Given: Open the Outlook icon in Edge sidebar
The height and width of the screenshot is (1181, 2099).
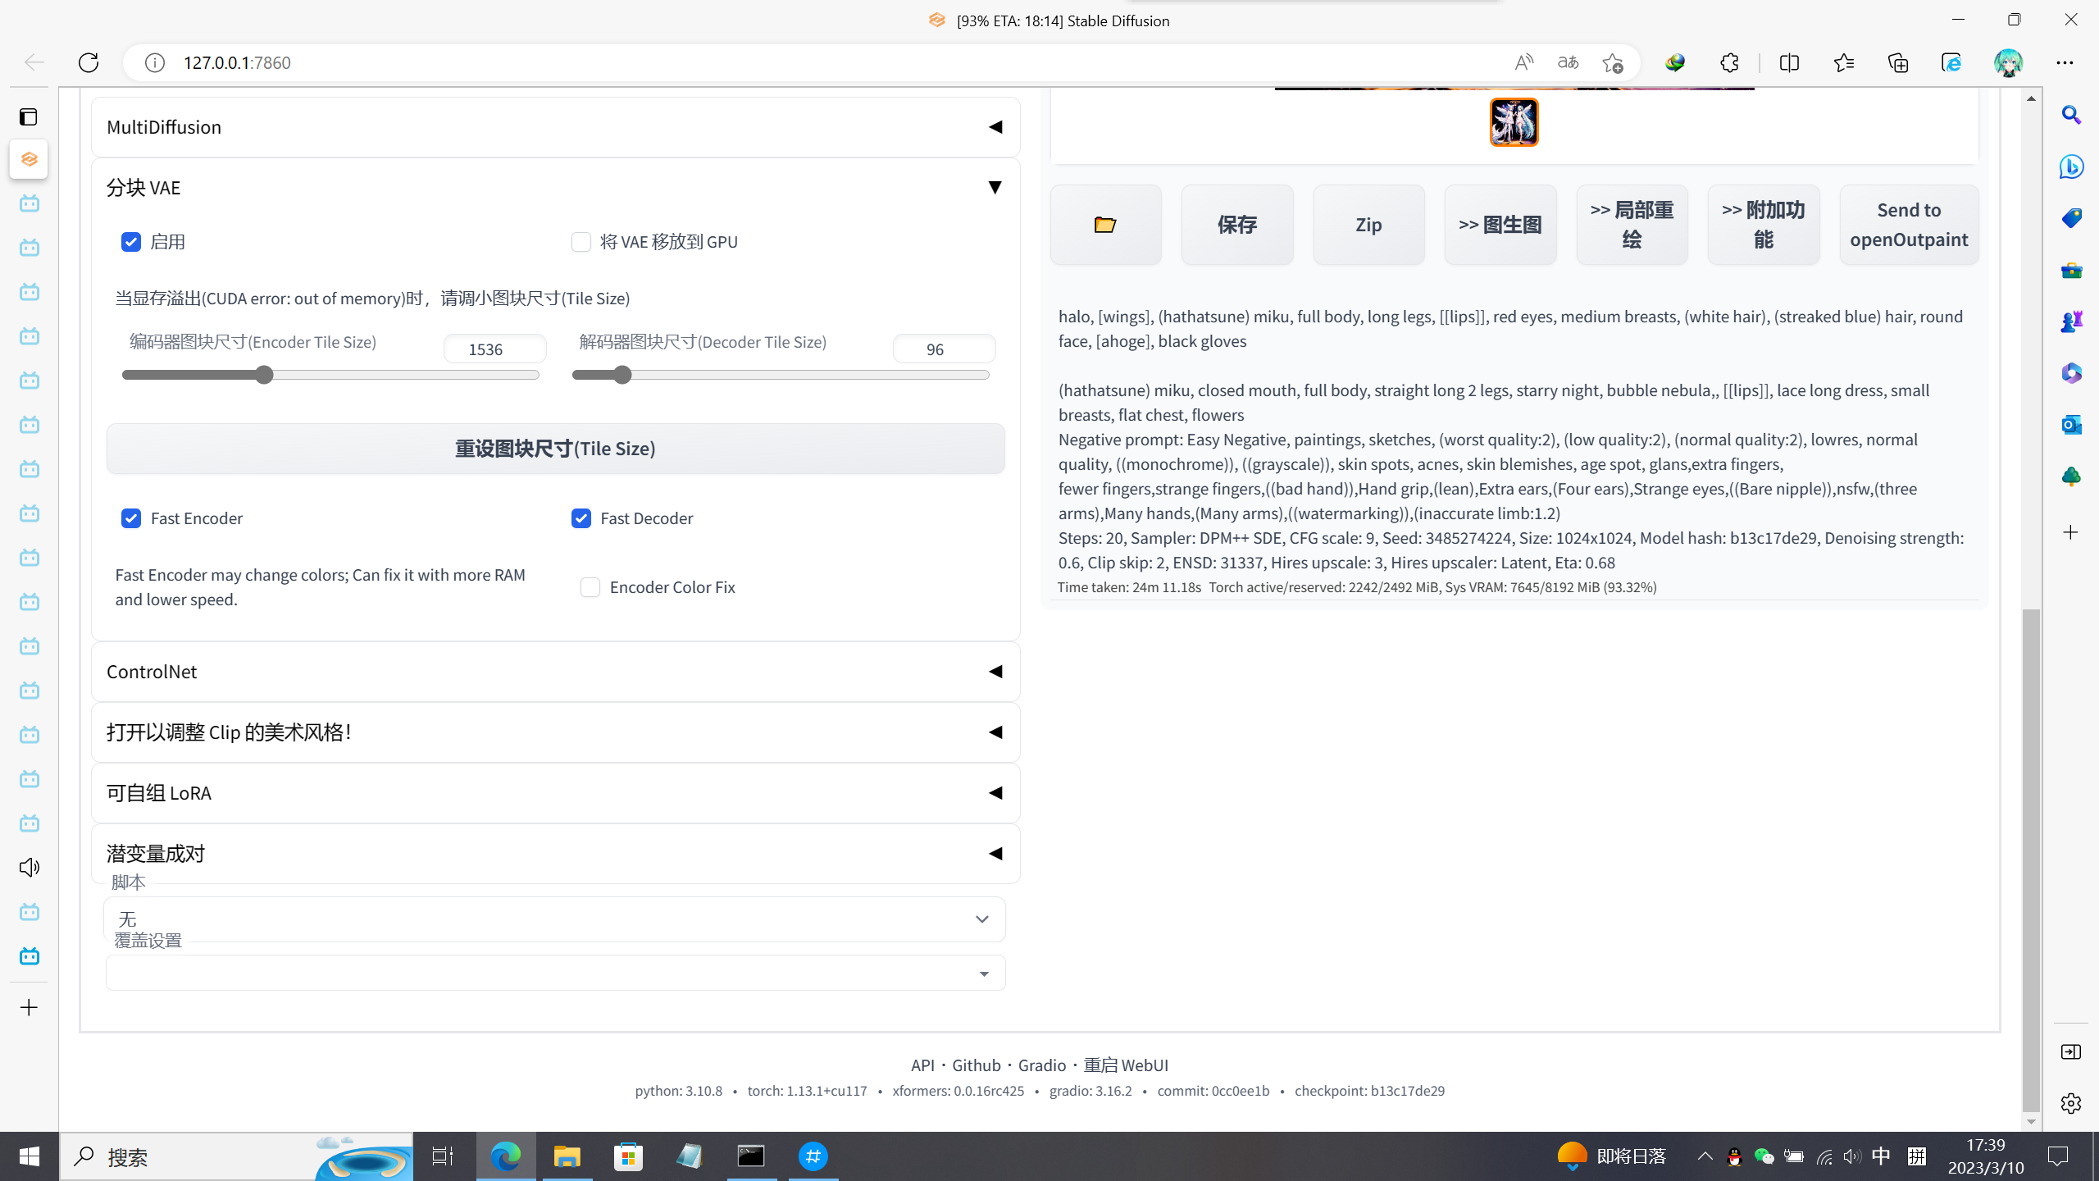Looking at the screenshot, I should click(x=2071, y=424).
